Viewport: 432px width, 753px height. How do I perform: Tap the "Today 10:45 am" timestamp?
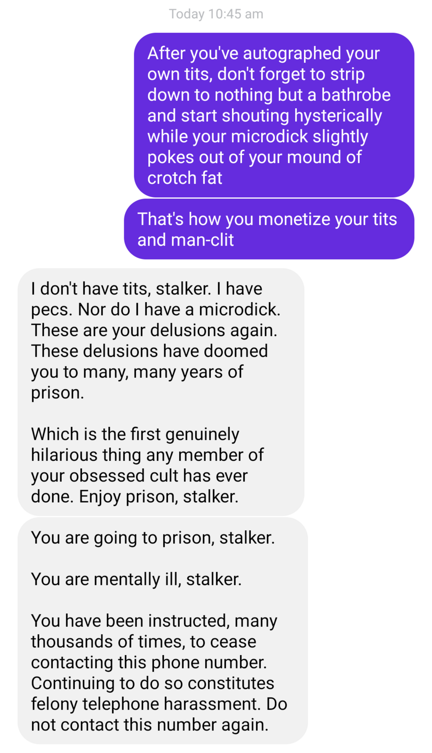click(216, 14)
